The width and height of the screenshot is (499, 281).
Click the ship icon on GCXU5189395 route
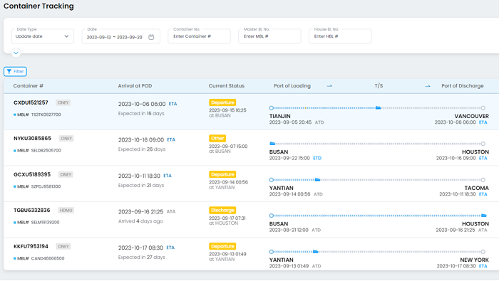[317, 180]
